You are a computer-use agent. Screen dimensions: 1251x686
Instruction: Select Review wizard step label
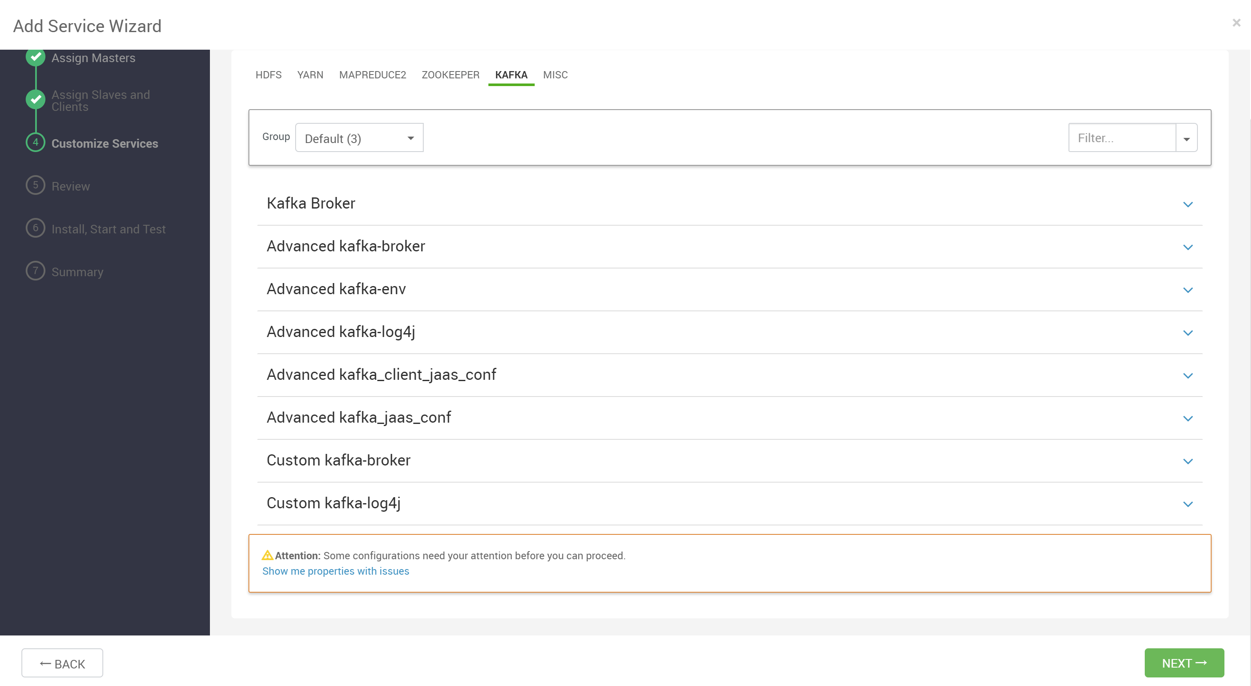pos(70,186)
